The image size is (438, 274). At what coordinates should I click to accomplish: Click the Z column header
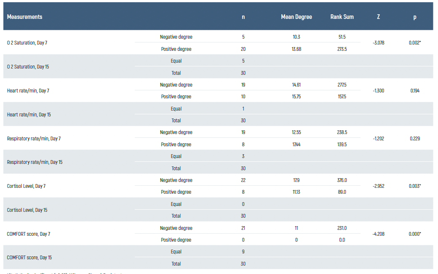coord(378,17)
